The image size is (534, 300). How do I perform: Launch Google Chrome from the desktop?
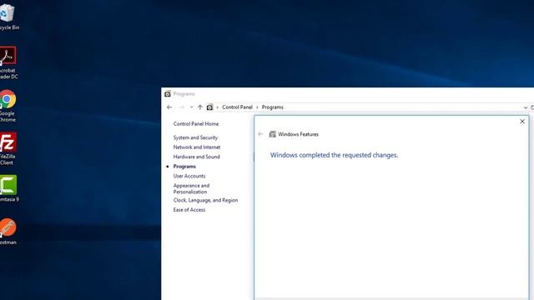(x=8, y=106)
